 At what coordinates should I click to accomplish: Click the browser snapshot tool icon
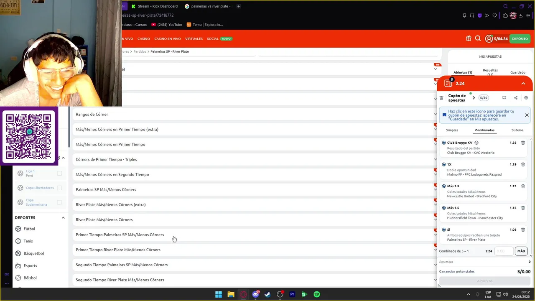(x=472, y=15)
